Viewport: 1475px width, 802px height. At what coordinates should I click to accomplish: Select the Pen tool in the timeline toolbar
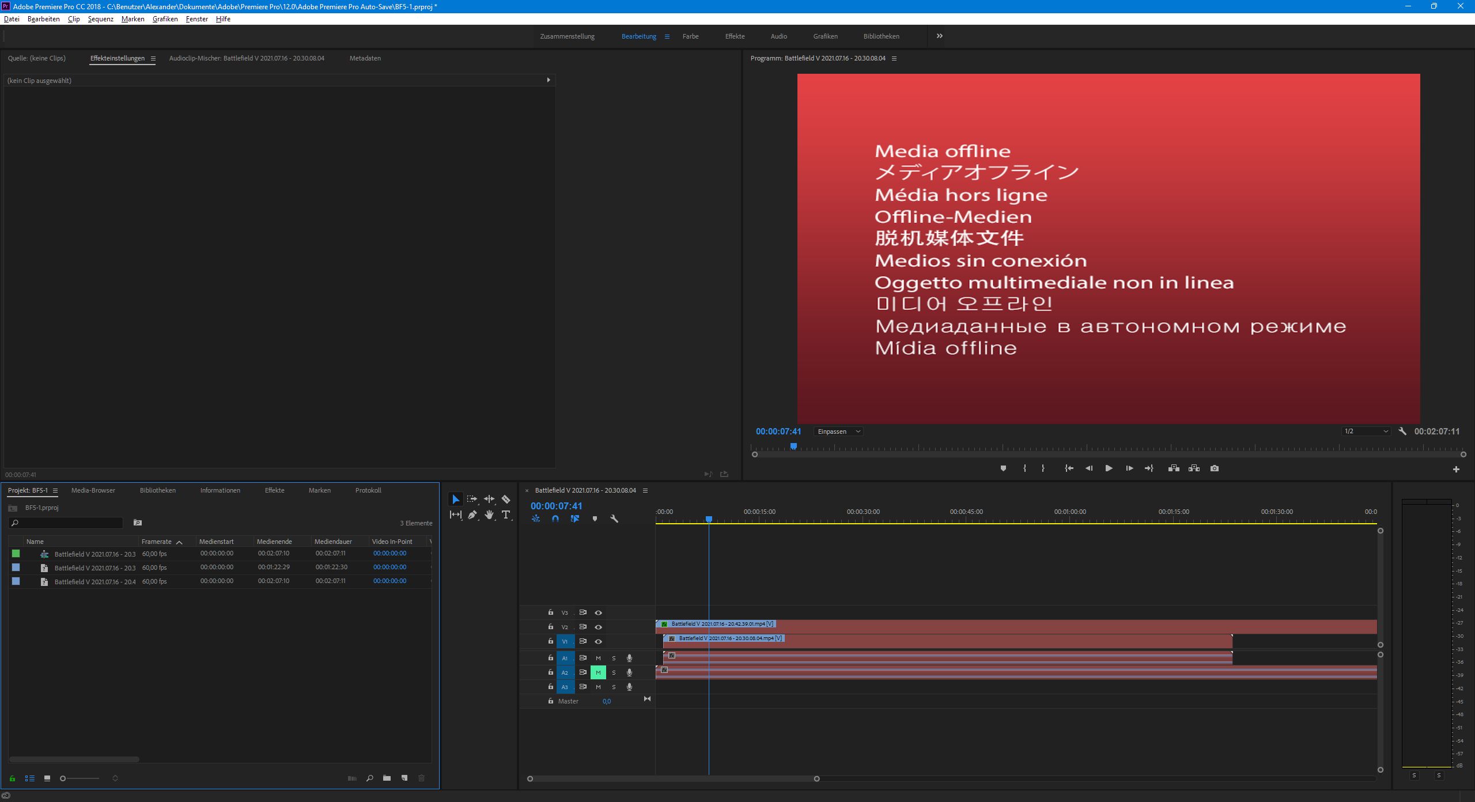pos(472,515)
